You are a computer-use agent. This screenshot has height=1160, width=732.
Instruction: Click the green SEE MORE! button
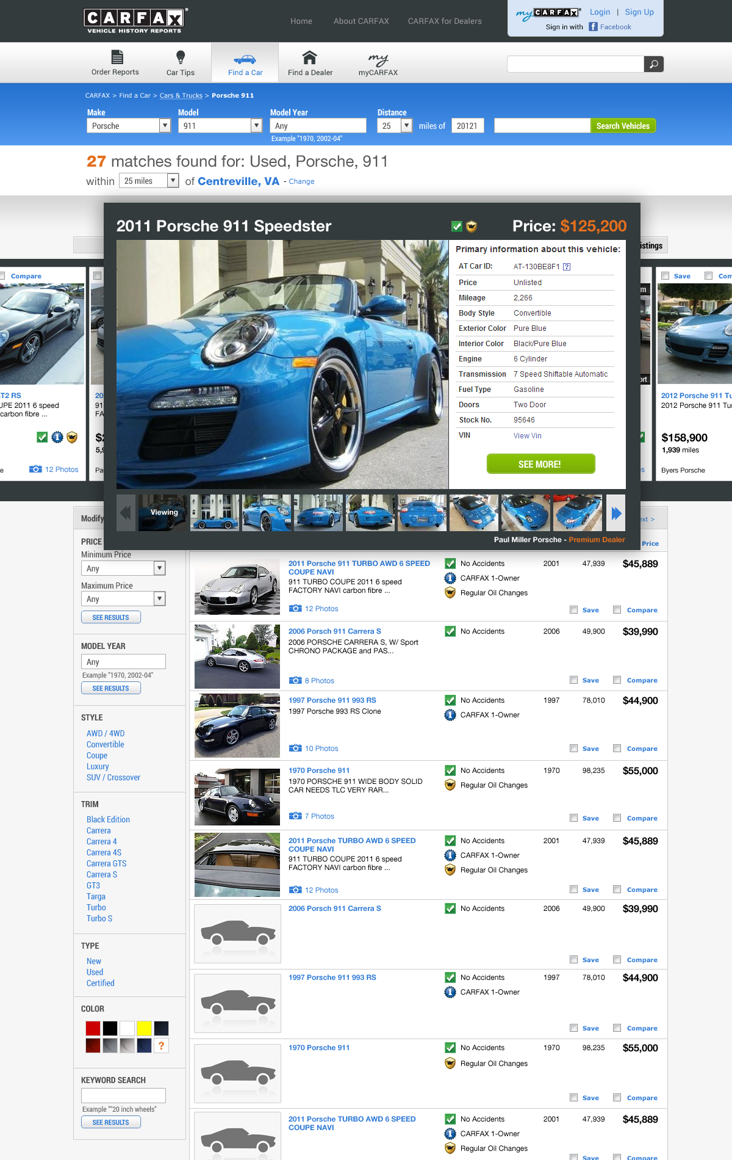540,463
